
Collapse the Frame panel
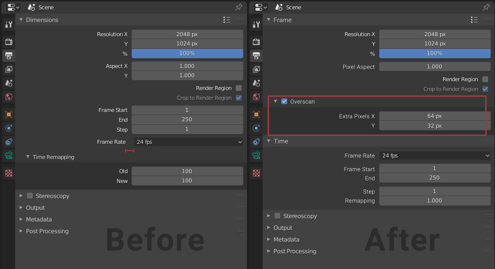269,20
